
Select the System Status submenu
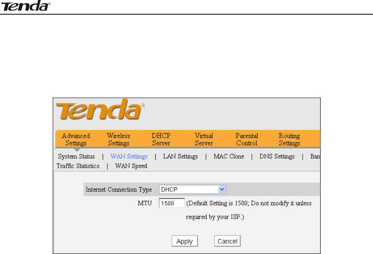pos(77,156)
